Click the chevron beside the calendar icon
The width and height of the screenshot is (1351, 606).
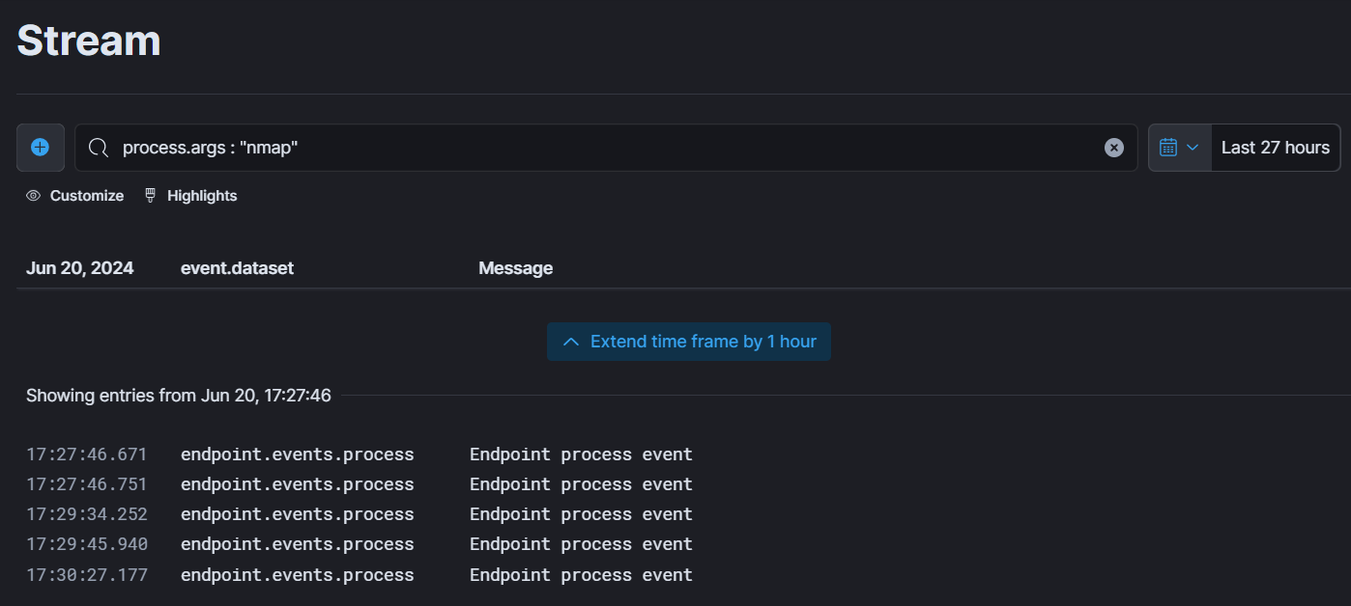[x=1193, y=148]
